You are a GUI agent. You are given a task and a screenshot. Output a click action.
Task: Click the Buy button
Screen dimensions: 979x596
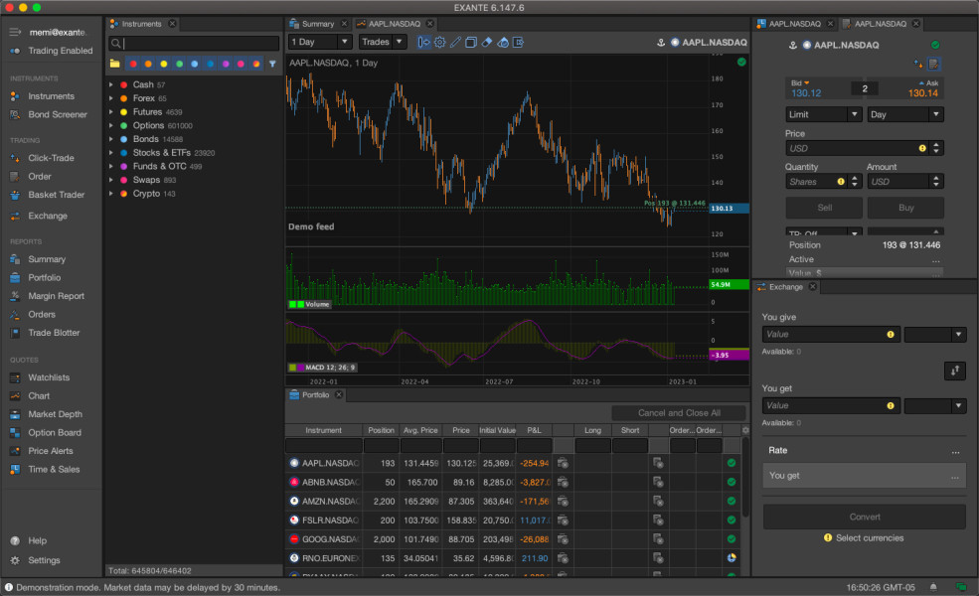(x=904, y=208)
